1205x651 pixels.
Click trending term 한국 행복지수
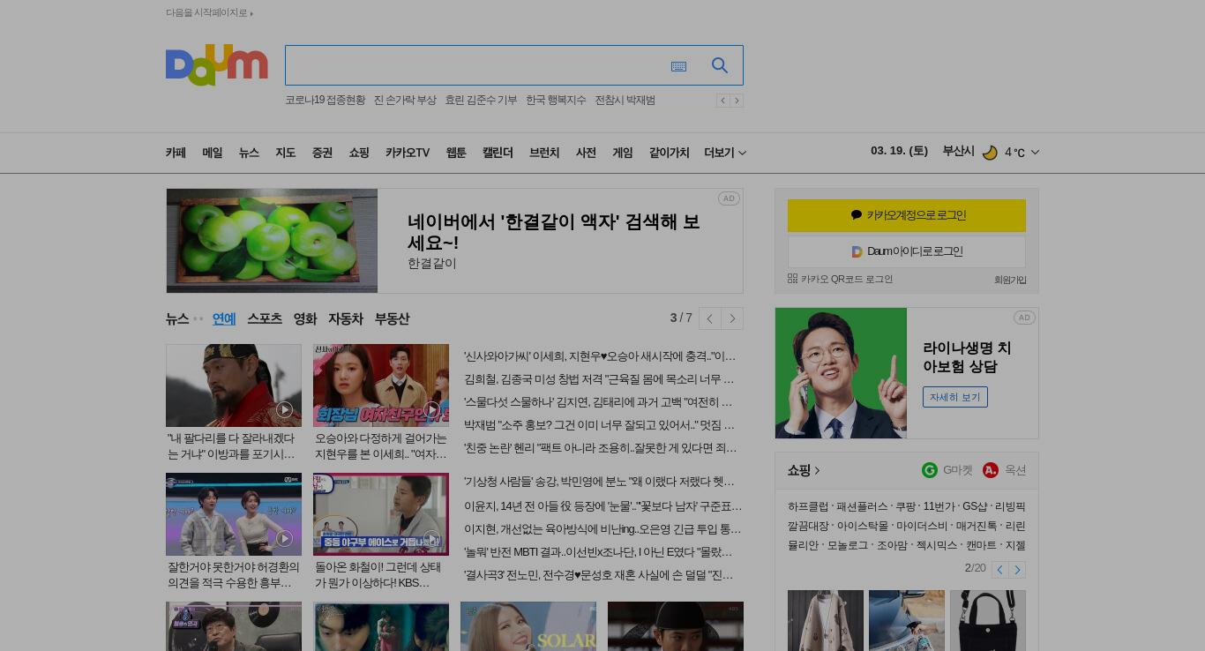tap(557, 101)
